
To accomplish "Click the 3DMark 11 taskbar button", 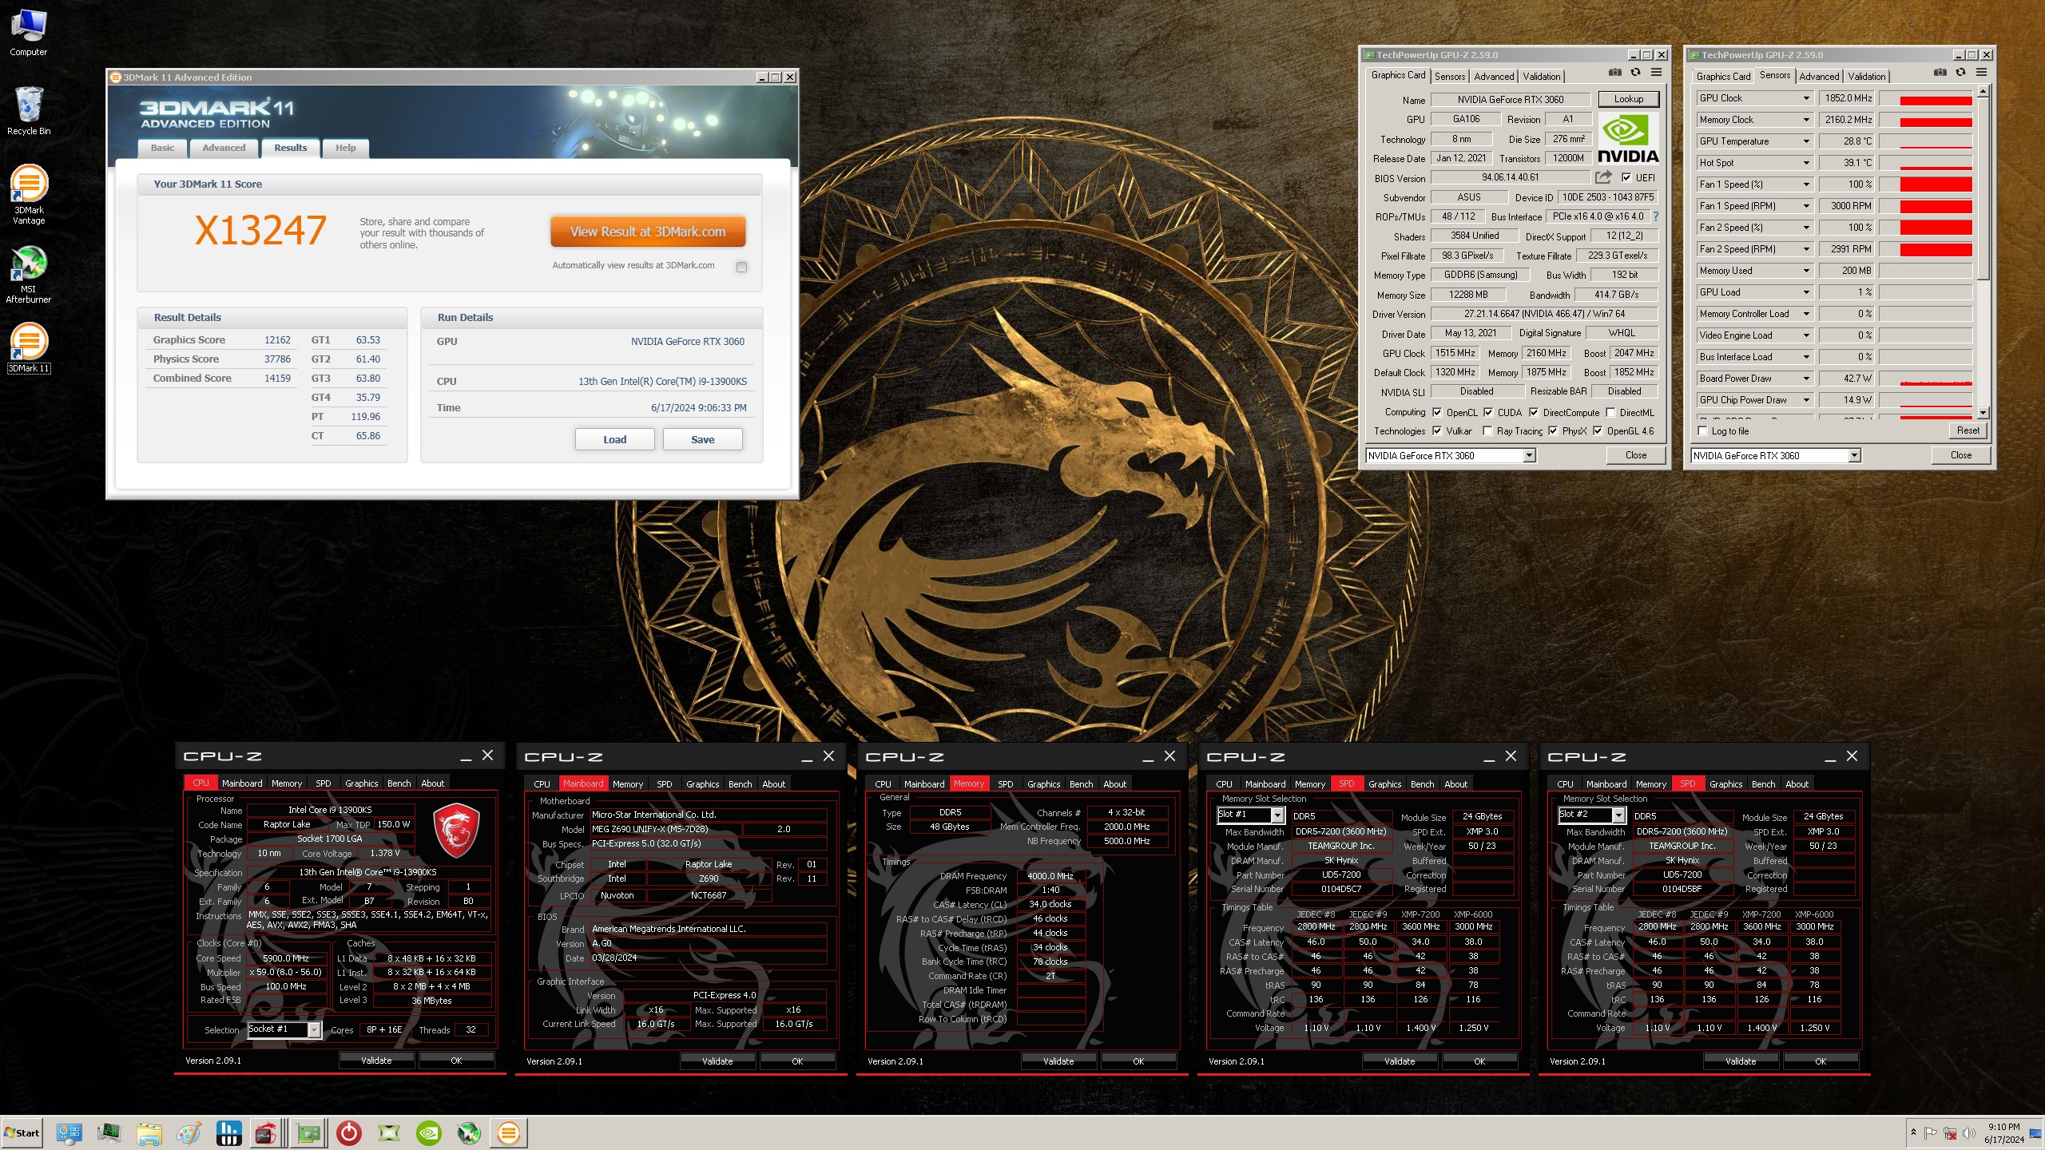I will tap(509, 1133).
